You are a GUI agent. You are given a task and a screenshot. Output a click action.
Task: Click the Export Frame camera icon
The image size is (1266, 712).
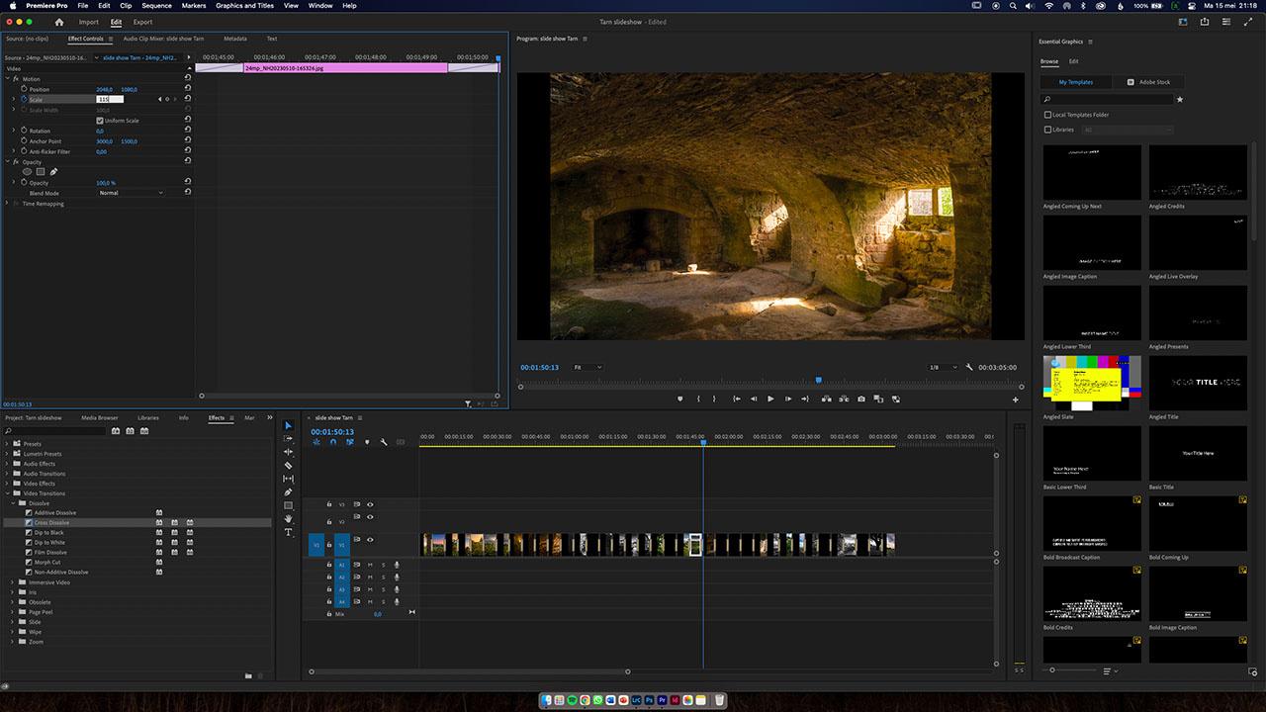pos(861,399)
